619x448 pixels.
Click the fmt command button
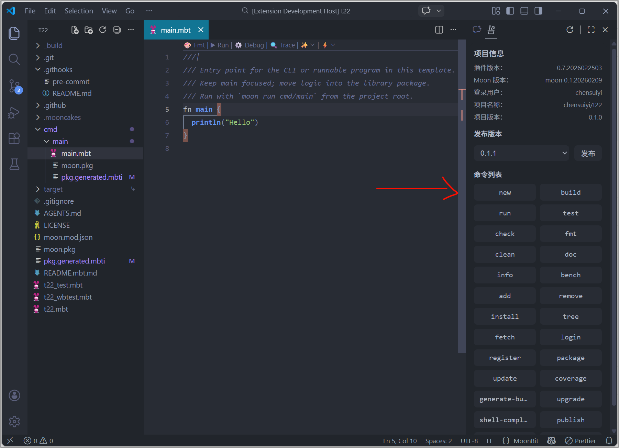tap(571, 234)
